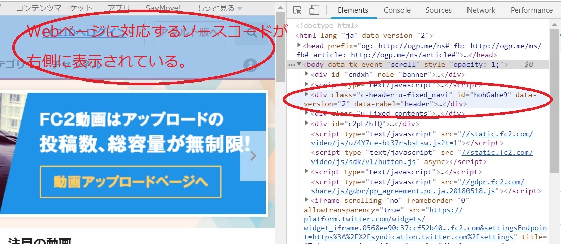Click the user account avatar icon
The image size is (561, 244).
(251, 65)
